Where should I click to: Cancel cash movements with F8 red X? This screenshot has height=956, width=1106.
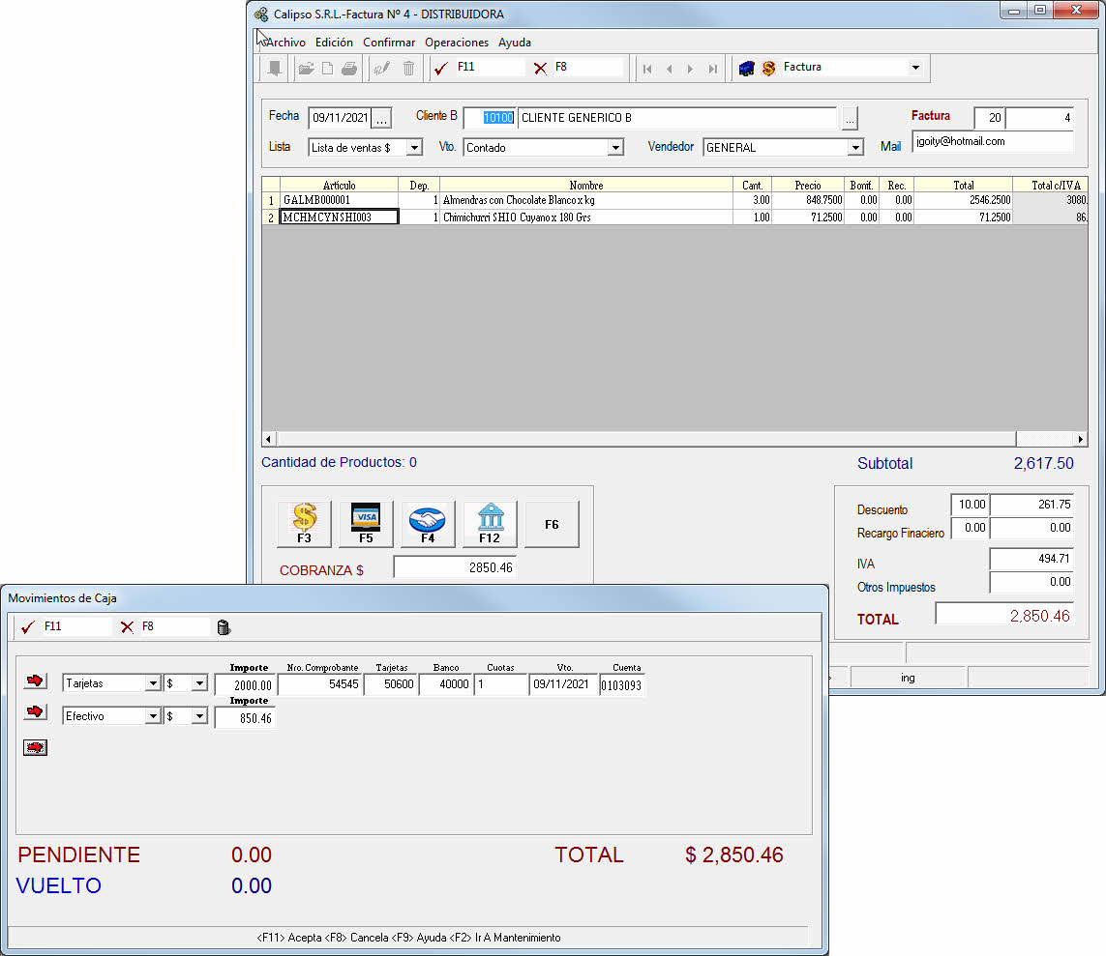coord(127,627)
